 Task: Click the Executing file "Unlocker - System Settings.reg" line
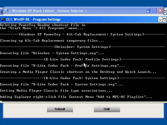52,53
